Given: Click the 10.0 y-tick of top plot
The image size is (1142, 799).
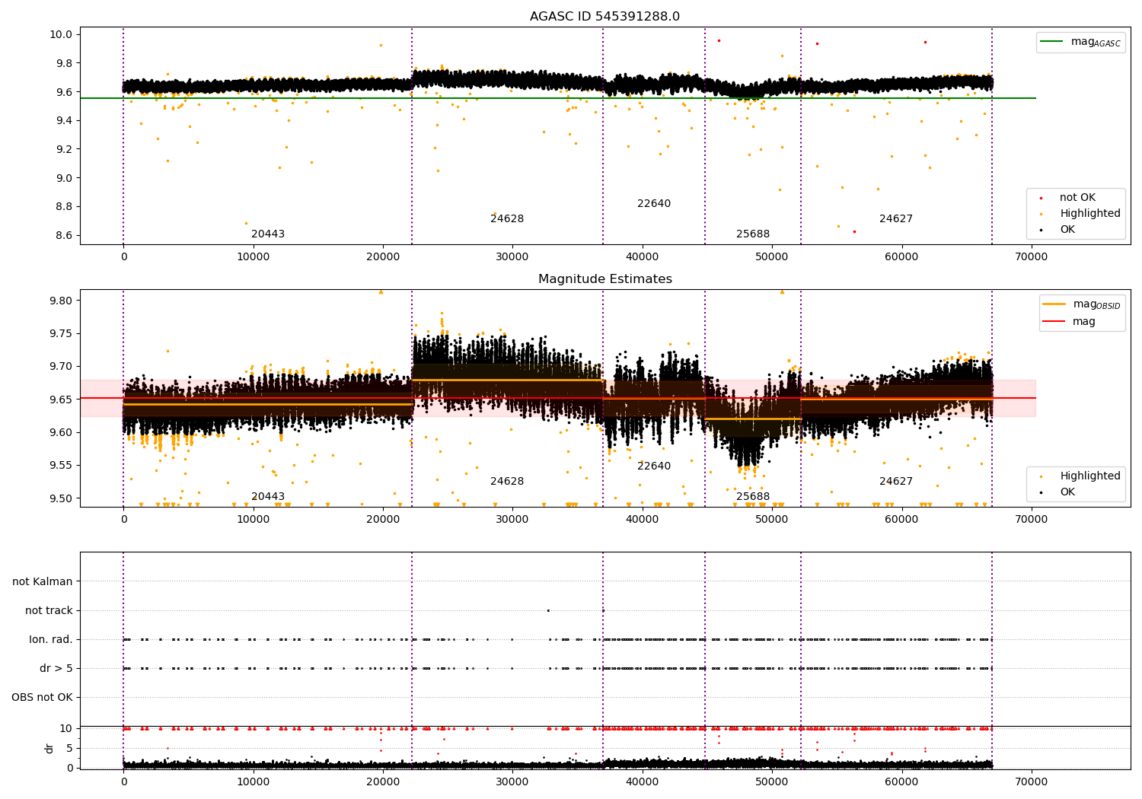Looking at the screenshot, I should [x=62, y=34].
